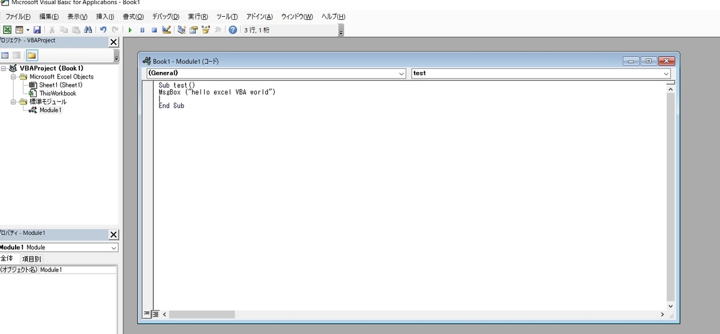Select Sheet1 (Sheet1) in project tree
The image size is (720, 334).
click(61, 85)
